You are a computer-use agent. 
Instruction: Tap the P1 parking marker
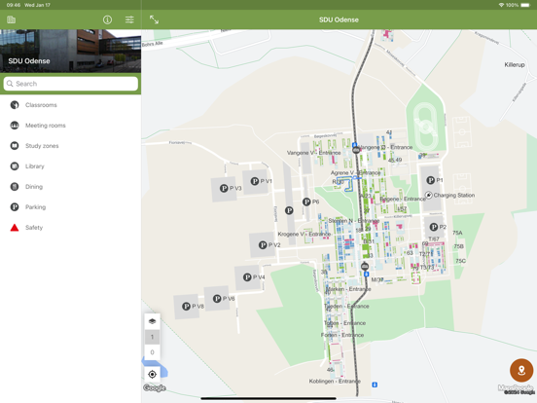[x=431, y=180]
